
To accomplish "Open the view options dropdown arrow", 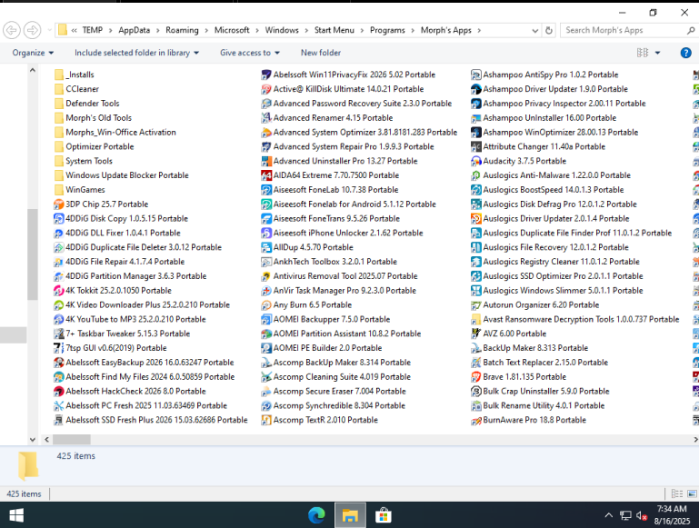I will click(x=657, y=53).
